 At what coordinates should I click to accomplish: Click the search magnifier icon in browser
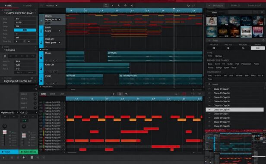pos(209,84)
